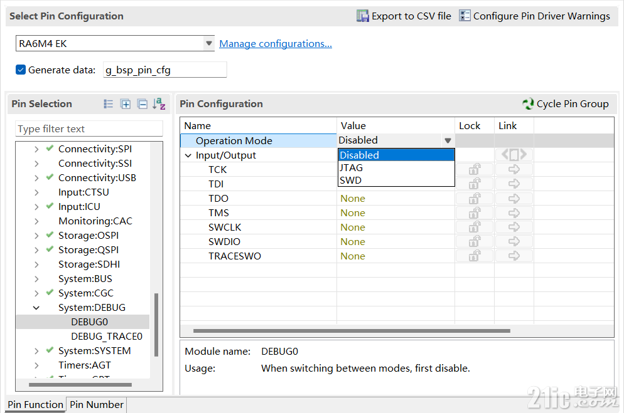Click the lock icon for SWDIO row
The height and width of the screenshot is (413, 624).
(475, 241)
